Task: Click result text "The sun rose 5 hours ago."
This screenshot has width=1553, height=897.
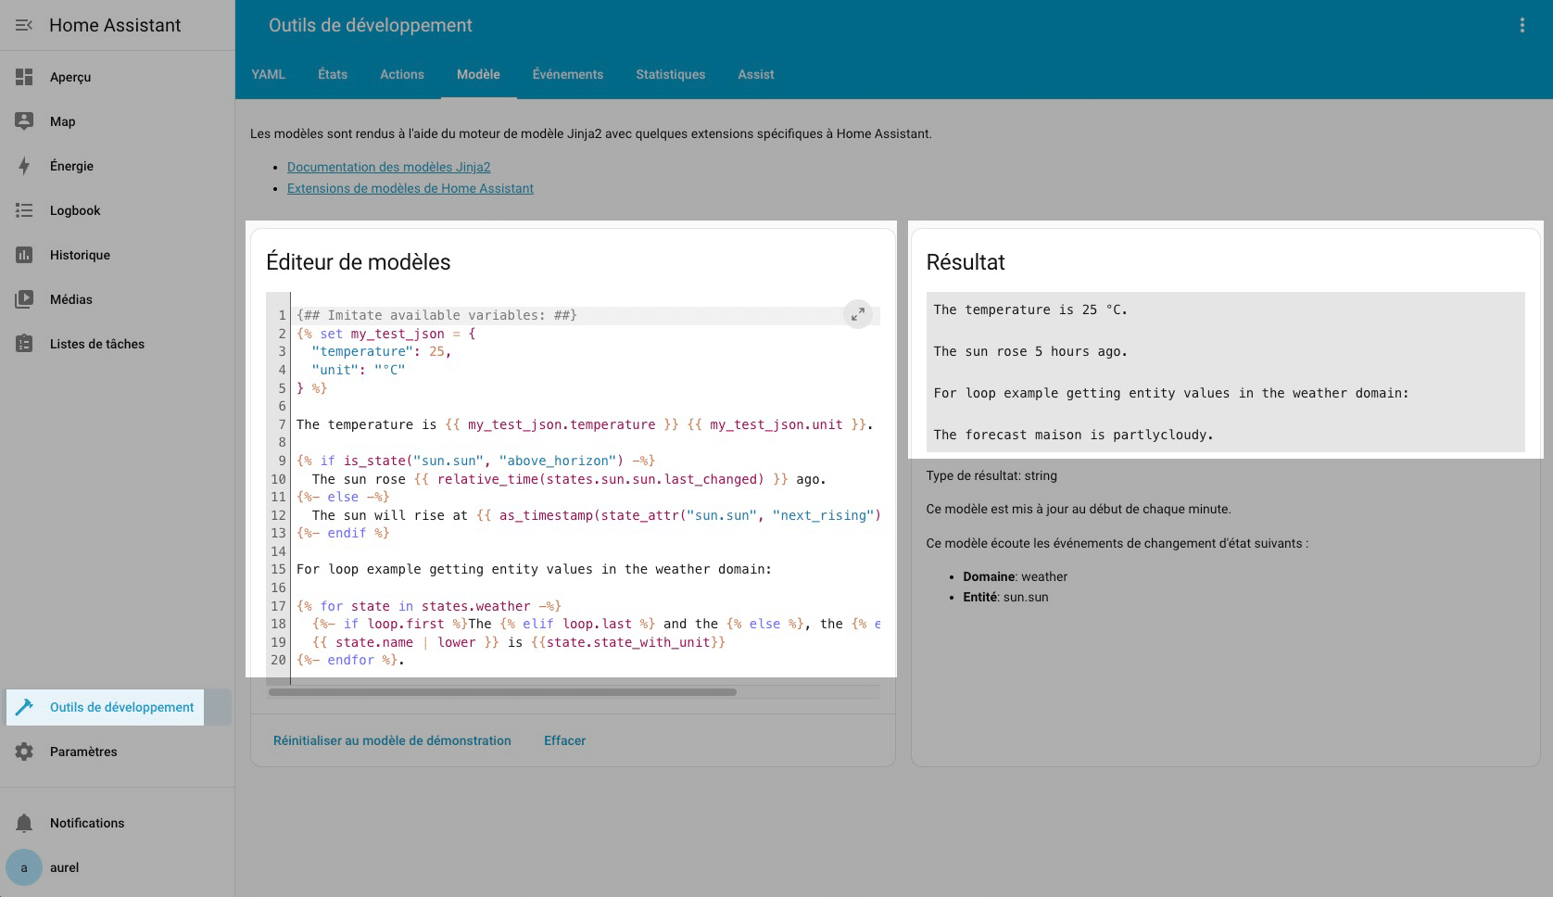Action: 1030,351
